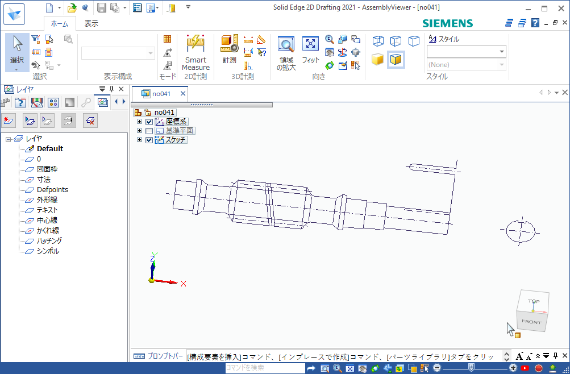
Task: Click the delete layer icon with red X
Action: pos(90,120)
